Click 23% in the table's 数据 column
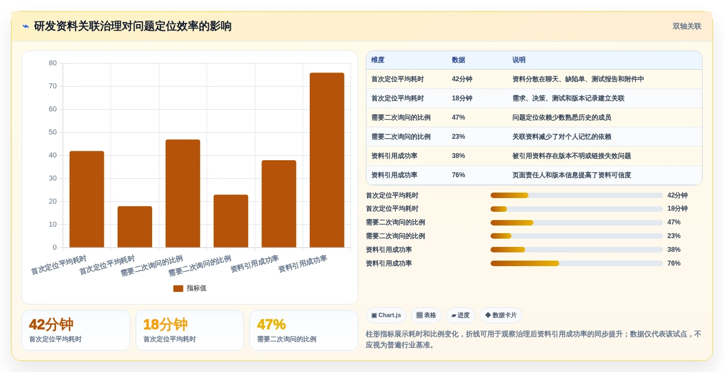The image size is (724, 372). pyautogui.click(x=458, y=137)
